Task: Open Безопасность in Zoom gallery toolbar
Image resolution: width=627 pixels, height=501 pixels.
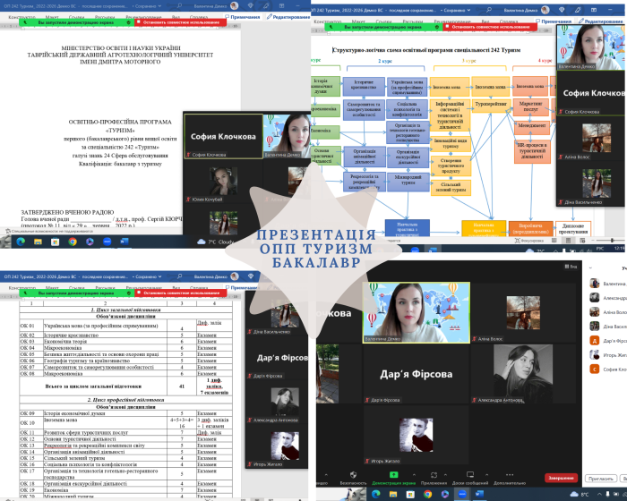Action: coord(353,478)
